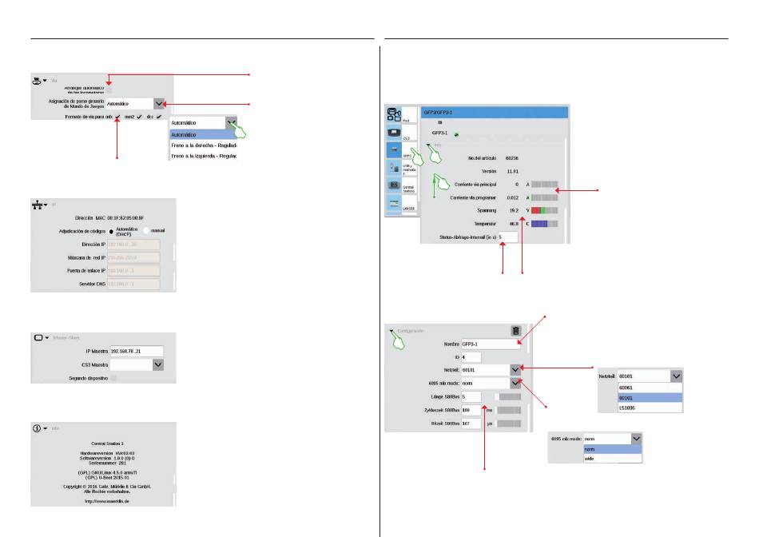Click the Corriente vía programar level bar
This screenshot has width=759, height=537.
545,197
